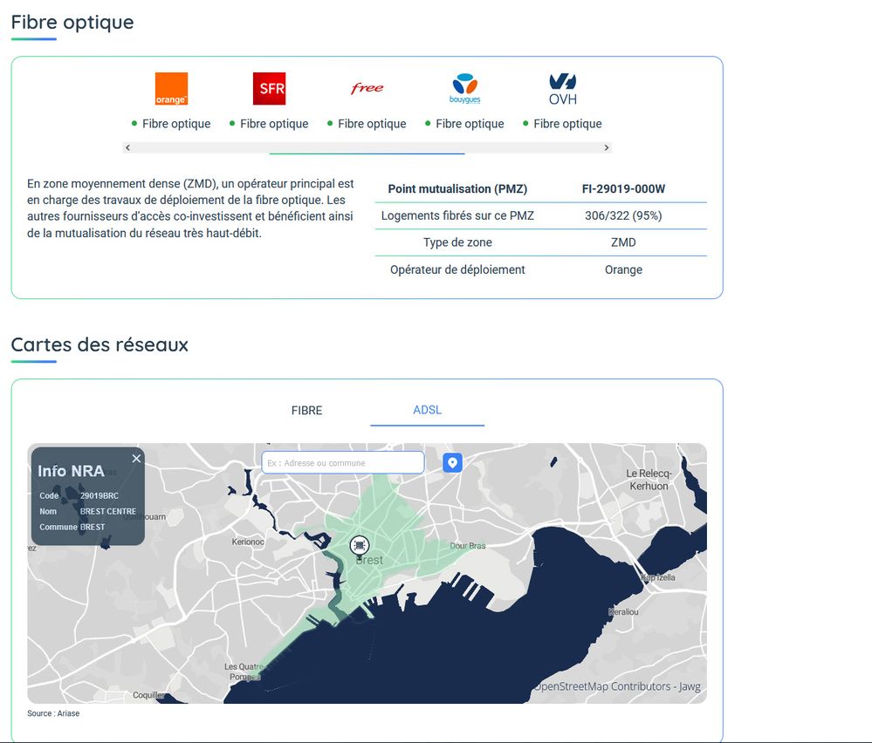The image size is (872, 743).
Task: Click the Point mutualisation (PMZ) header
Action: pyautogui.click(x=457, y=189)
